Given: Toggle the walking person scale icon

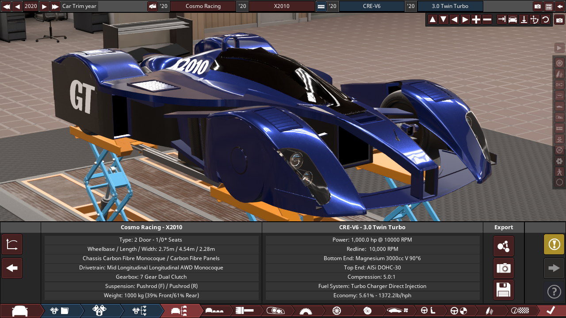Looking at the screenshot, I should coord(559,172).
